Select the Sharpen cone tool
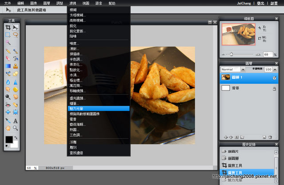The height and width of the screenshot is (185, 284). tap(16, 82)
